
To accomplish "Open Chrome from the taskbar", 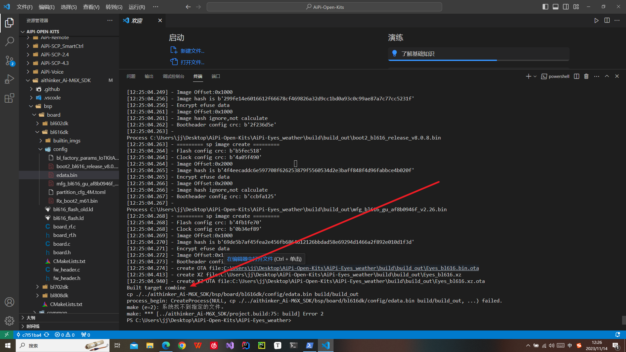I will tap(182, 345).
